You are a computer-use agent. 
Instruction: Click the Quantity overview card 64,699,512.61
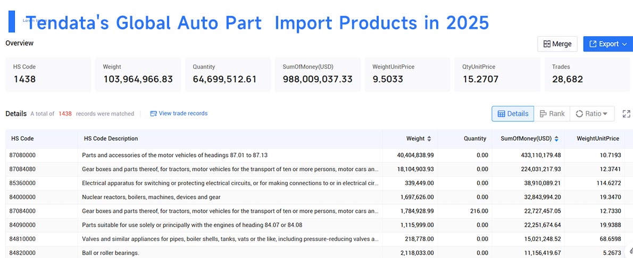click(228, 74)
